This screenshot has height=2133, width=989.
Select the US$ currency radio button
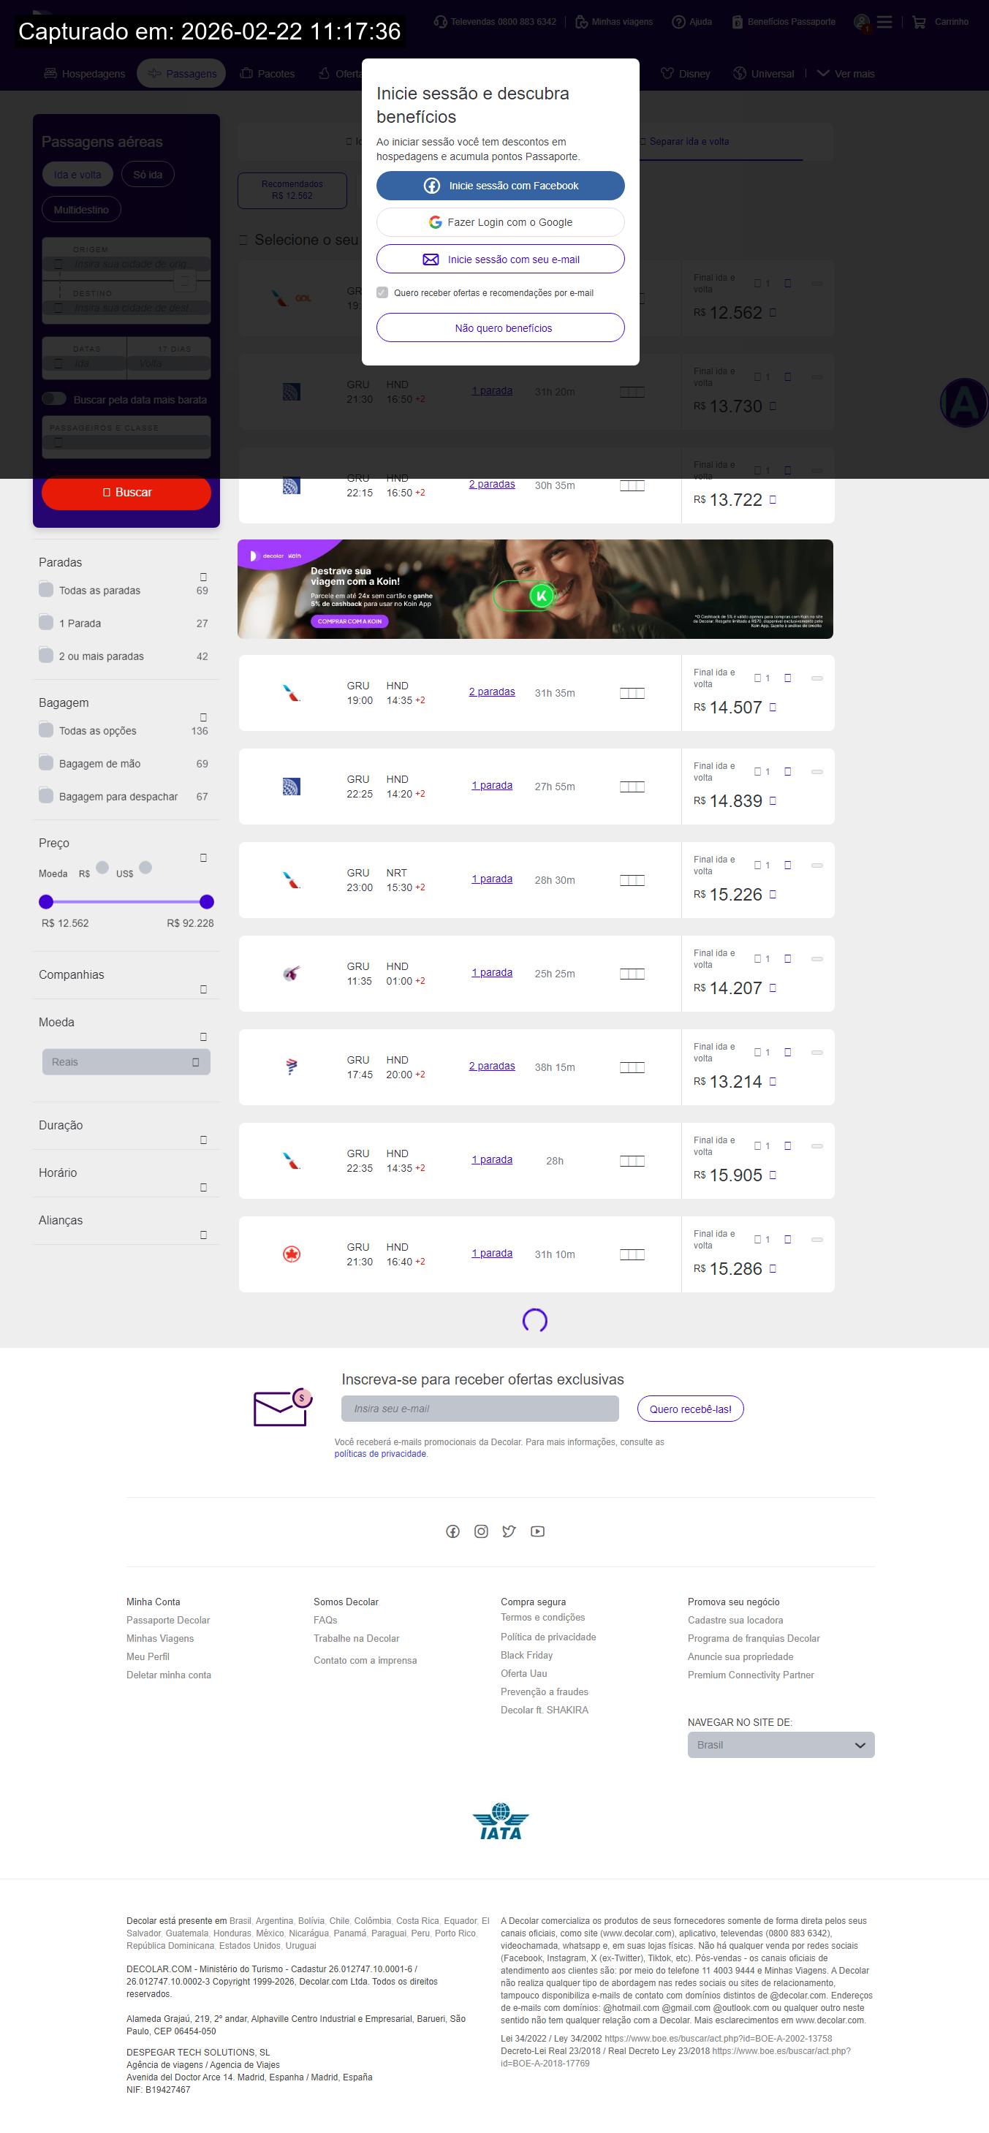click(x=145, y=867)
